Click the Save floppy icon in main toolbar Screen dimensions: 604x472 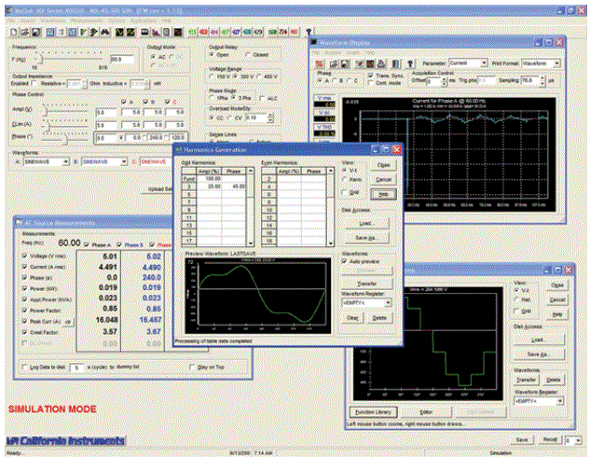[x=35, y=32]
